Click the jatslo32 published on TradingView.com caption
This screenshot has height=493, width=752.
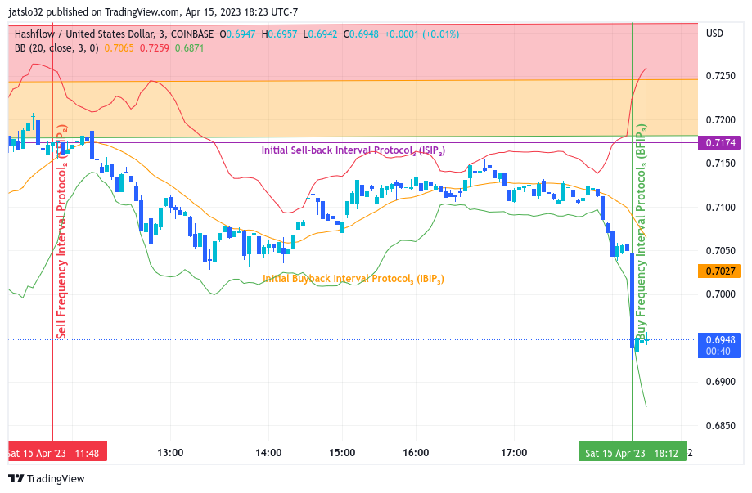(x=153, y=12)
